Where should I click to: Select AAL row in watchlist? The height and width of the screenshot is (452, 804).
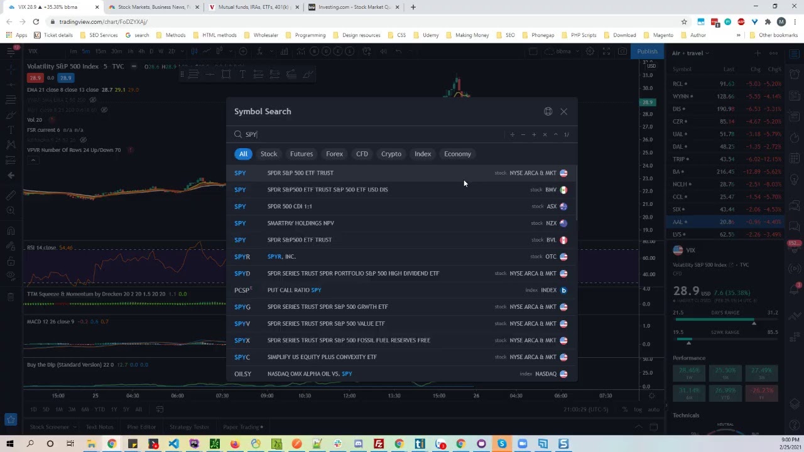point(726,222)
